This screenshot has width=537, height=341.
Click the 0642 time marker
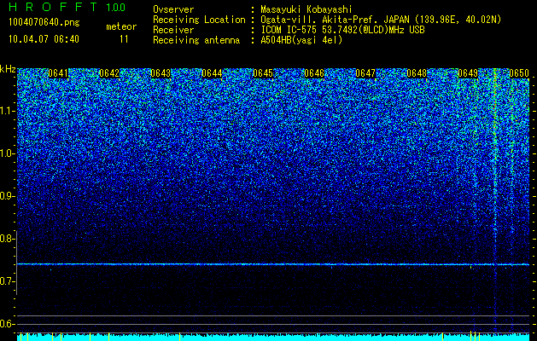click(x=109, y=73)
